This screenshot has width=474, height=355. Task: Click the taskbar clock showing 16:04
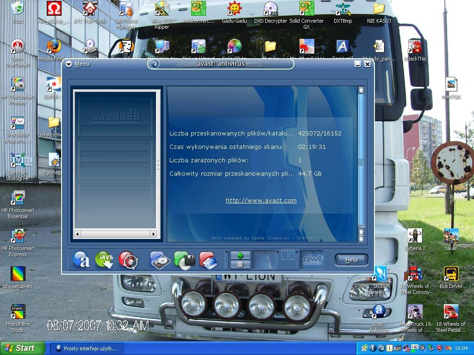pos(461,349)
